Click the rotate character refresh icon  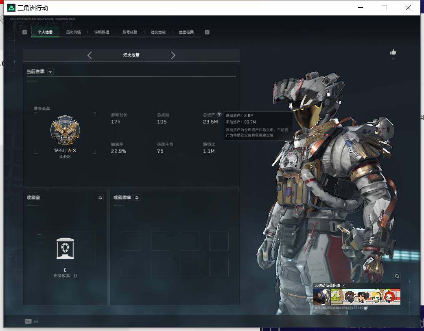[x=397, y=276]
